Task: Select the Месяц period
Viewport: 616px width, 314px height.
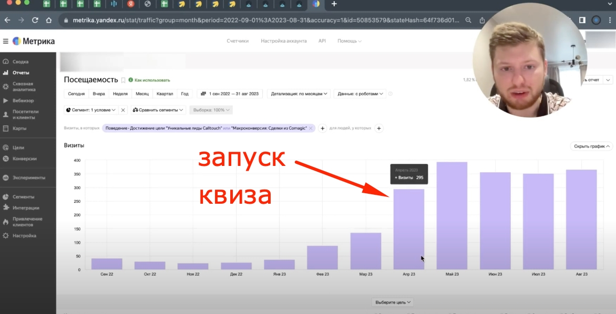Action: [142, 94]
